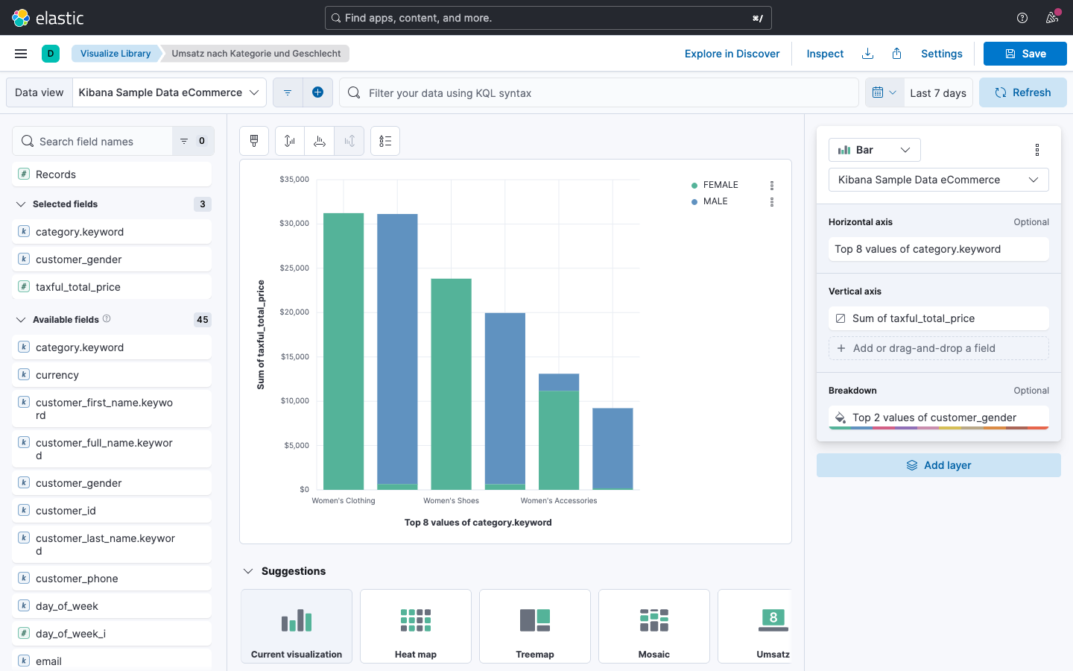1073x671 pixels.
Task: Click Explore in Discover link
Action: tap(732, 54)
